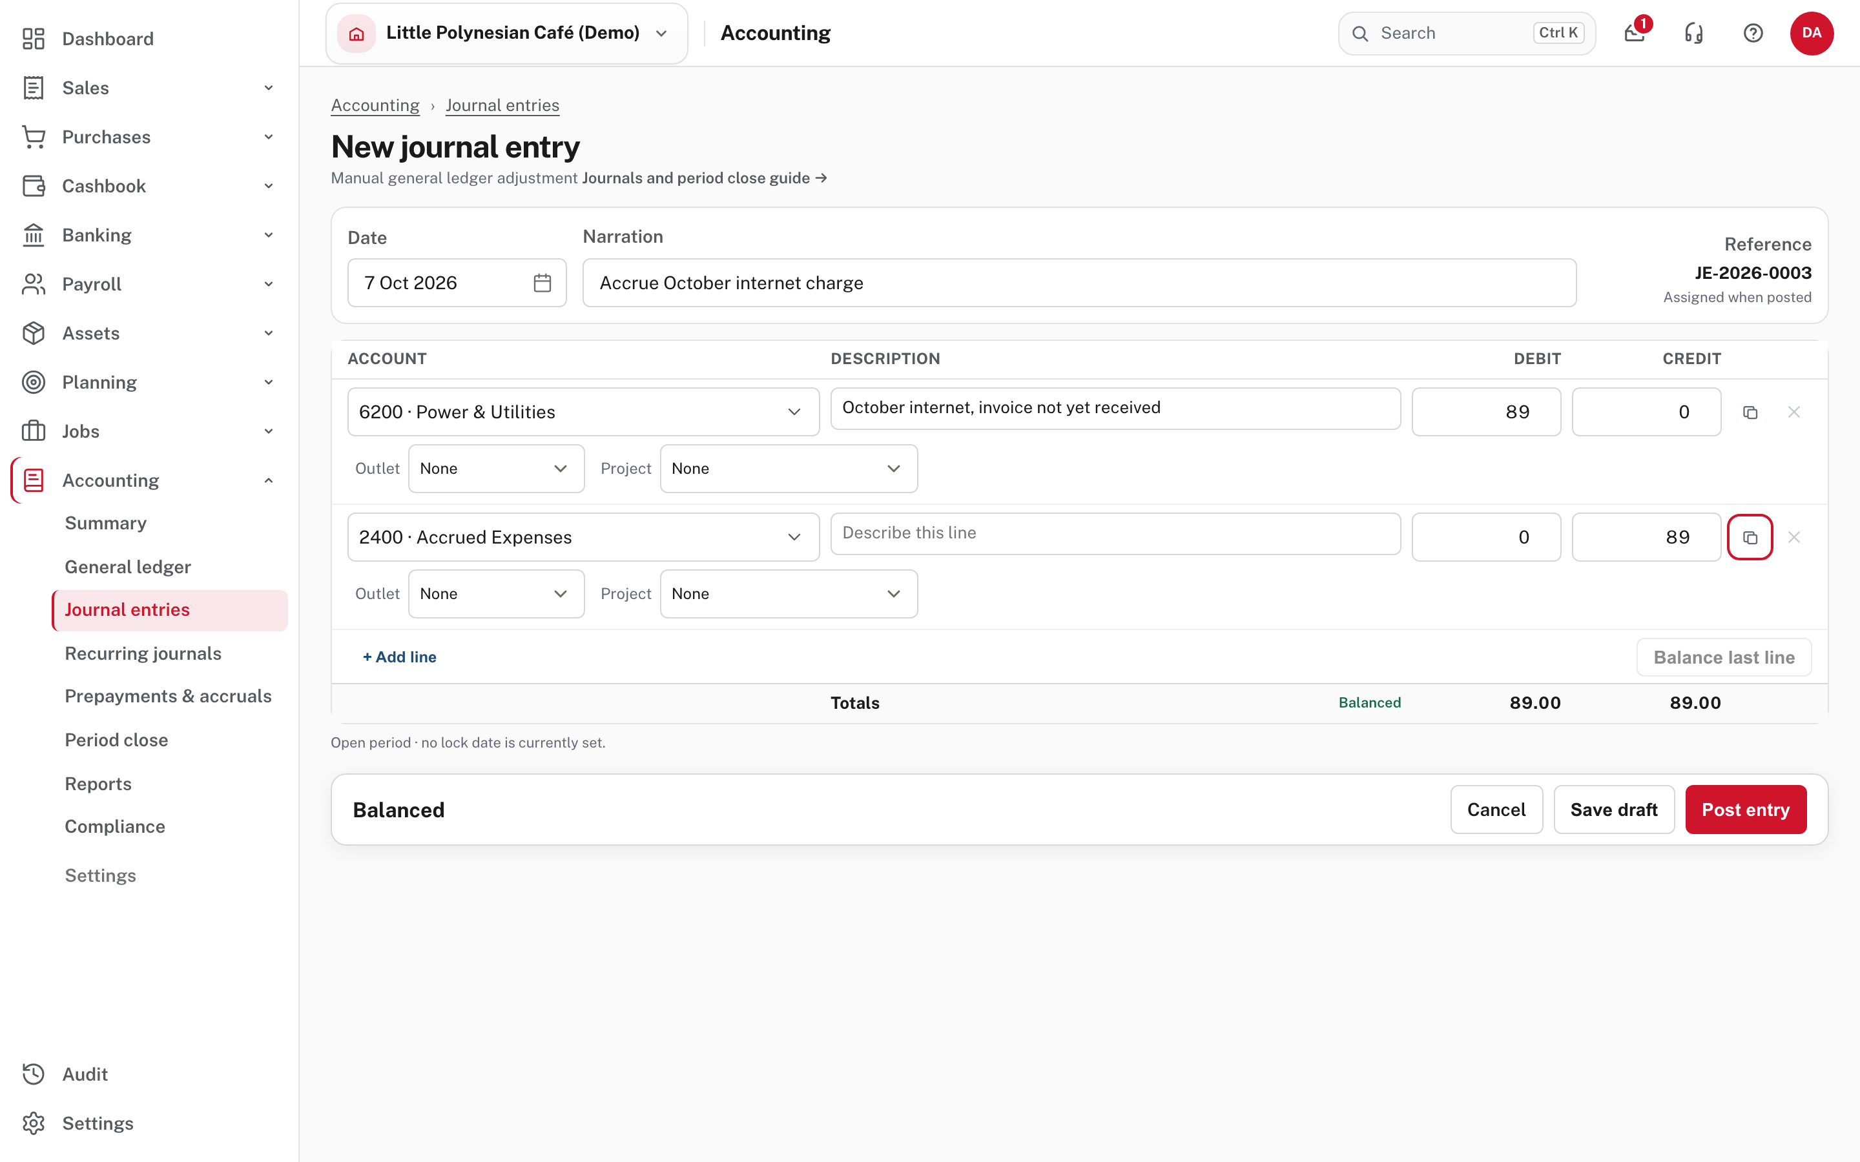The height and width of the screenshot is (1162, 1860).
Task: Click the headset support icon
Action: [x=1694, y=33]
